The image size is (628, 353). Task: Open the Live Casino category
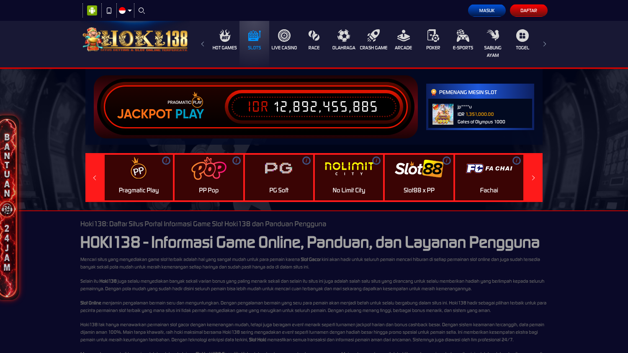click(284, 40)
